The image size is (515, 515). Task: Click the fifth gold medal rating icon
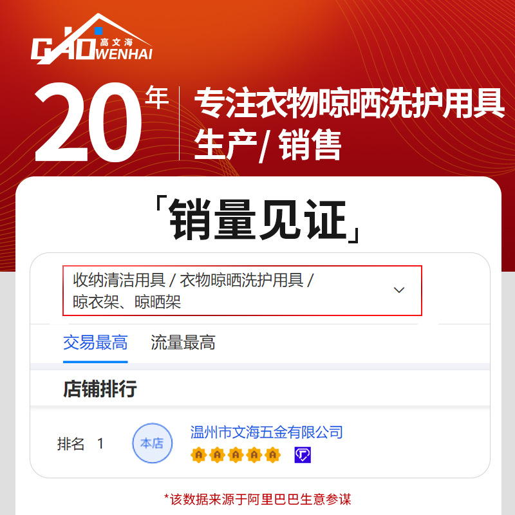[x=272, y=455]
